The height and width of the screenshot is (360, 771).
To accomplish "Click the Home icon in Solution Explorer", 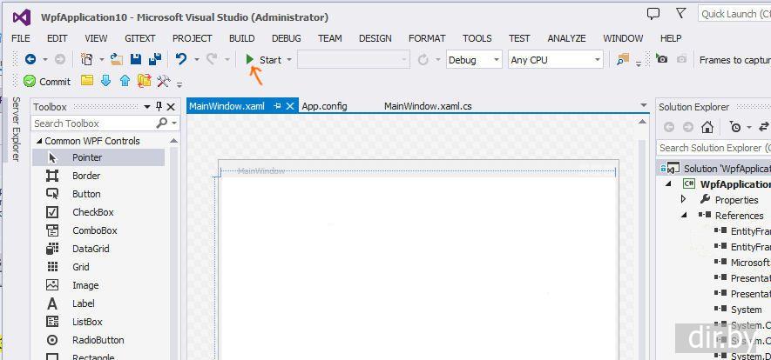I will pyautogui.click(x=707, y=127).
